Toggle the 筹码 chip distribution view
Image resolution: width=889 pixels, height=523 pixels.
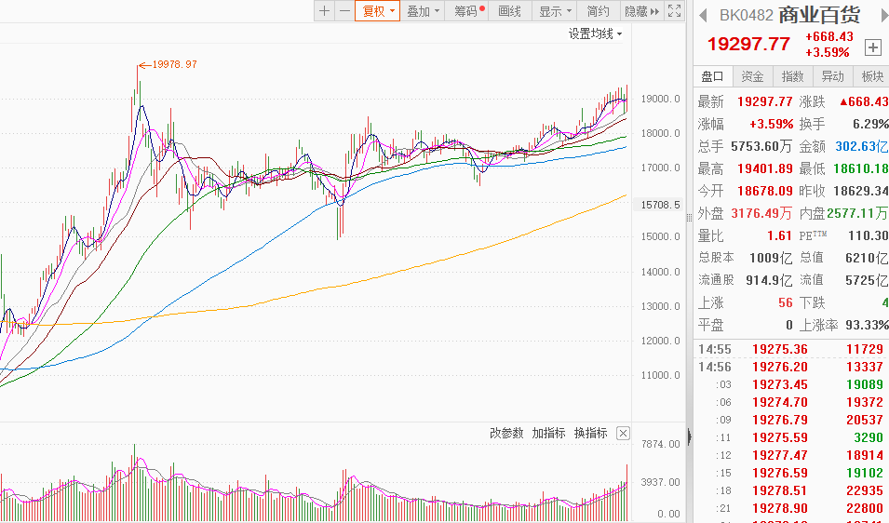(x=468, y=11)
